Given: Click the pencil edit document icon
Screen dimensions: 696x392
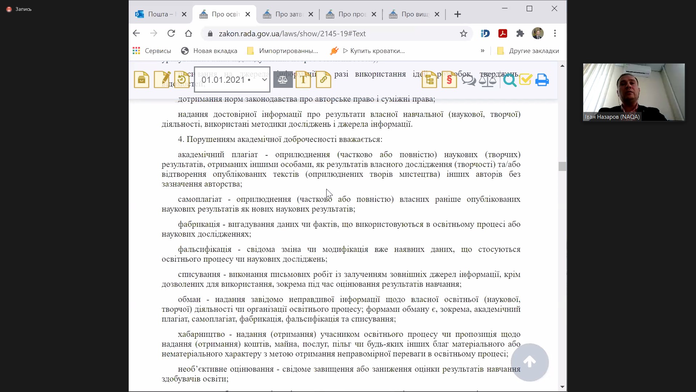Looking at the screenshot, I should 162,79.
